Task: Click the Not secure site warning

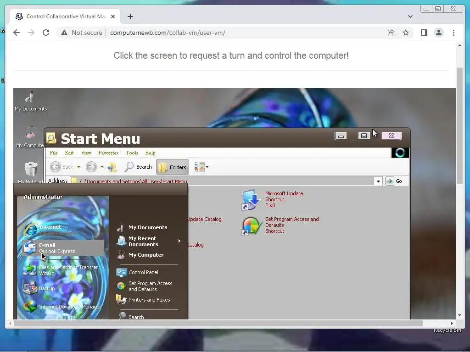Action: tap(81, 33)
